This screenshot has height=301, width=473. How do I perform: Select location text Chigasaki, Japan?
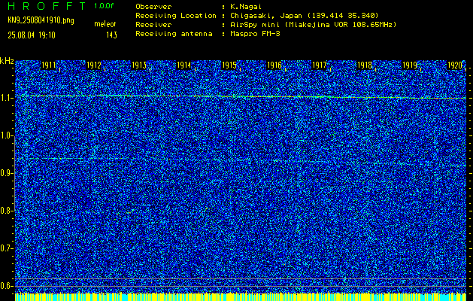266,16
